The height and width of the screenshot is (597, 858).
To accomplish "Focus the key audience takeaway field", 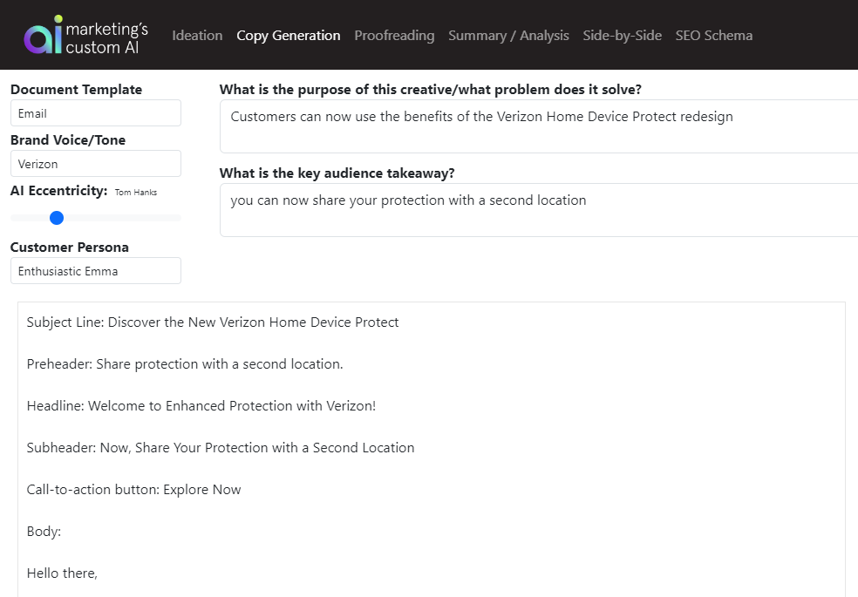I will (x=539, y=210).
